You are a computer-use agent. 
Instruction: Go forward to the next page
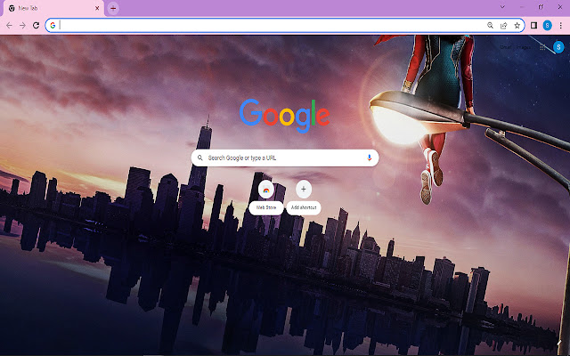22,26
